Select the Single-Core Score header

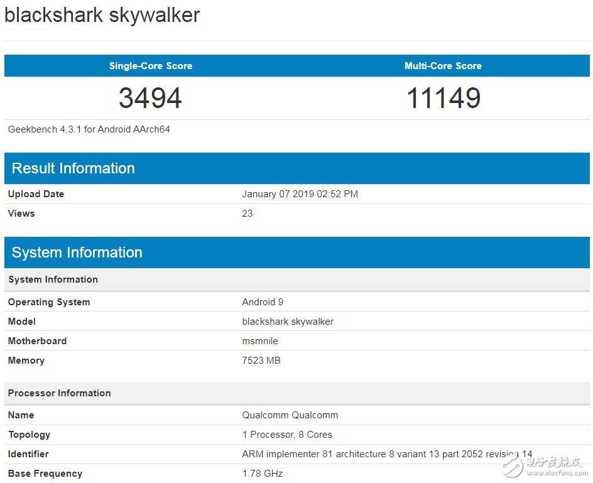[151, 66]
